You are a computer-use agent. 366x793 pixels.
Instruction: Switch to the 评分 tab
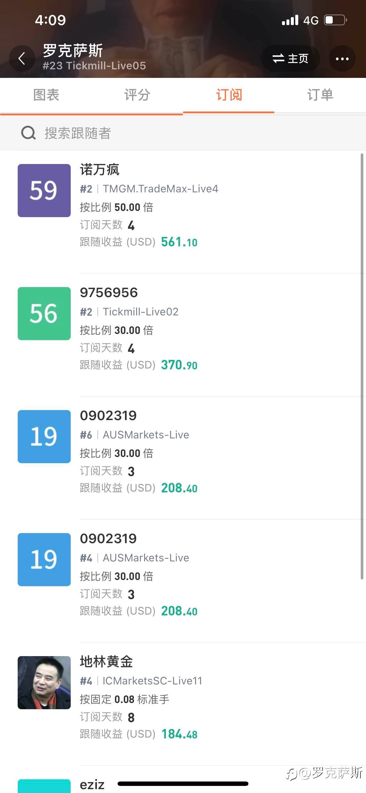(137, 95)
